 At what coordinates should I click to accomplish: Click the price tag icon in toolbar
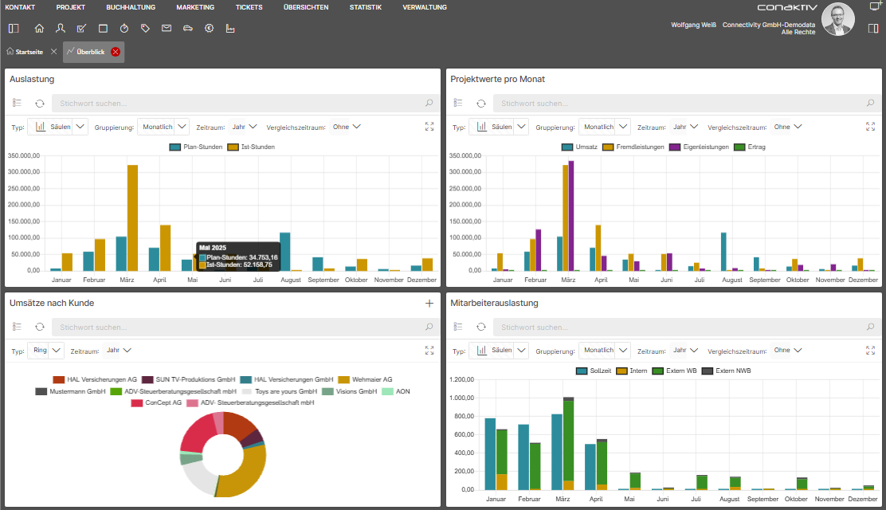[145, 29]
